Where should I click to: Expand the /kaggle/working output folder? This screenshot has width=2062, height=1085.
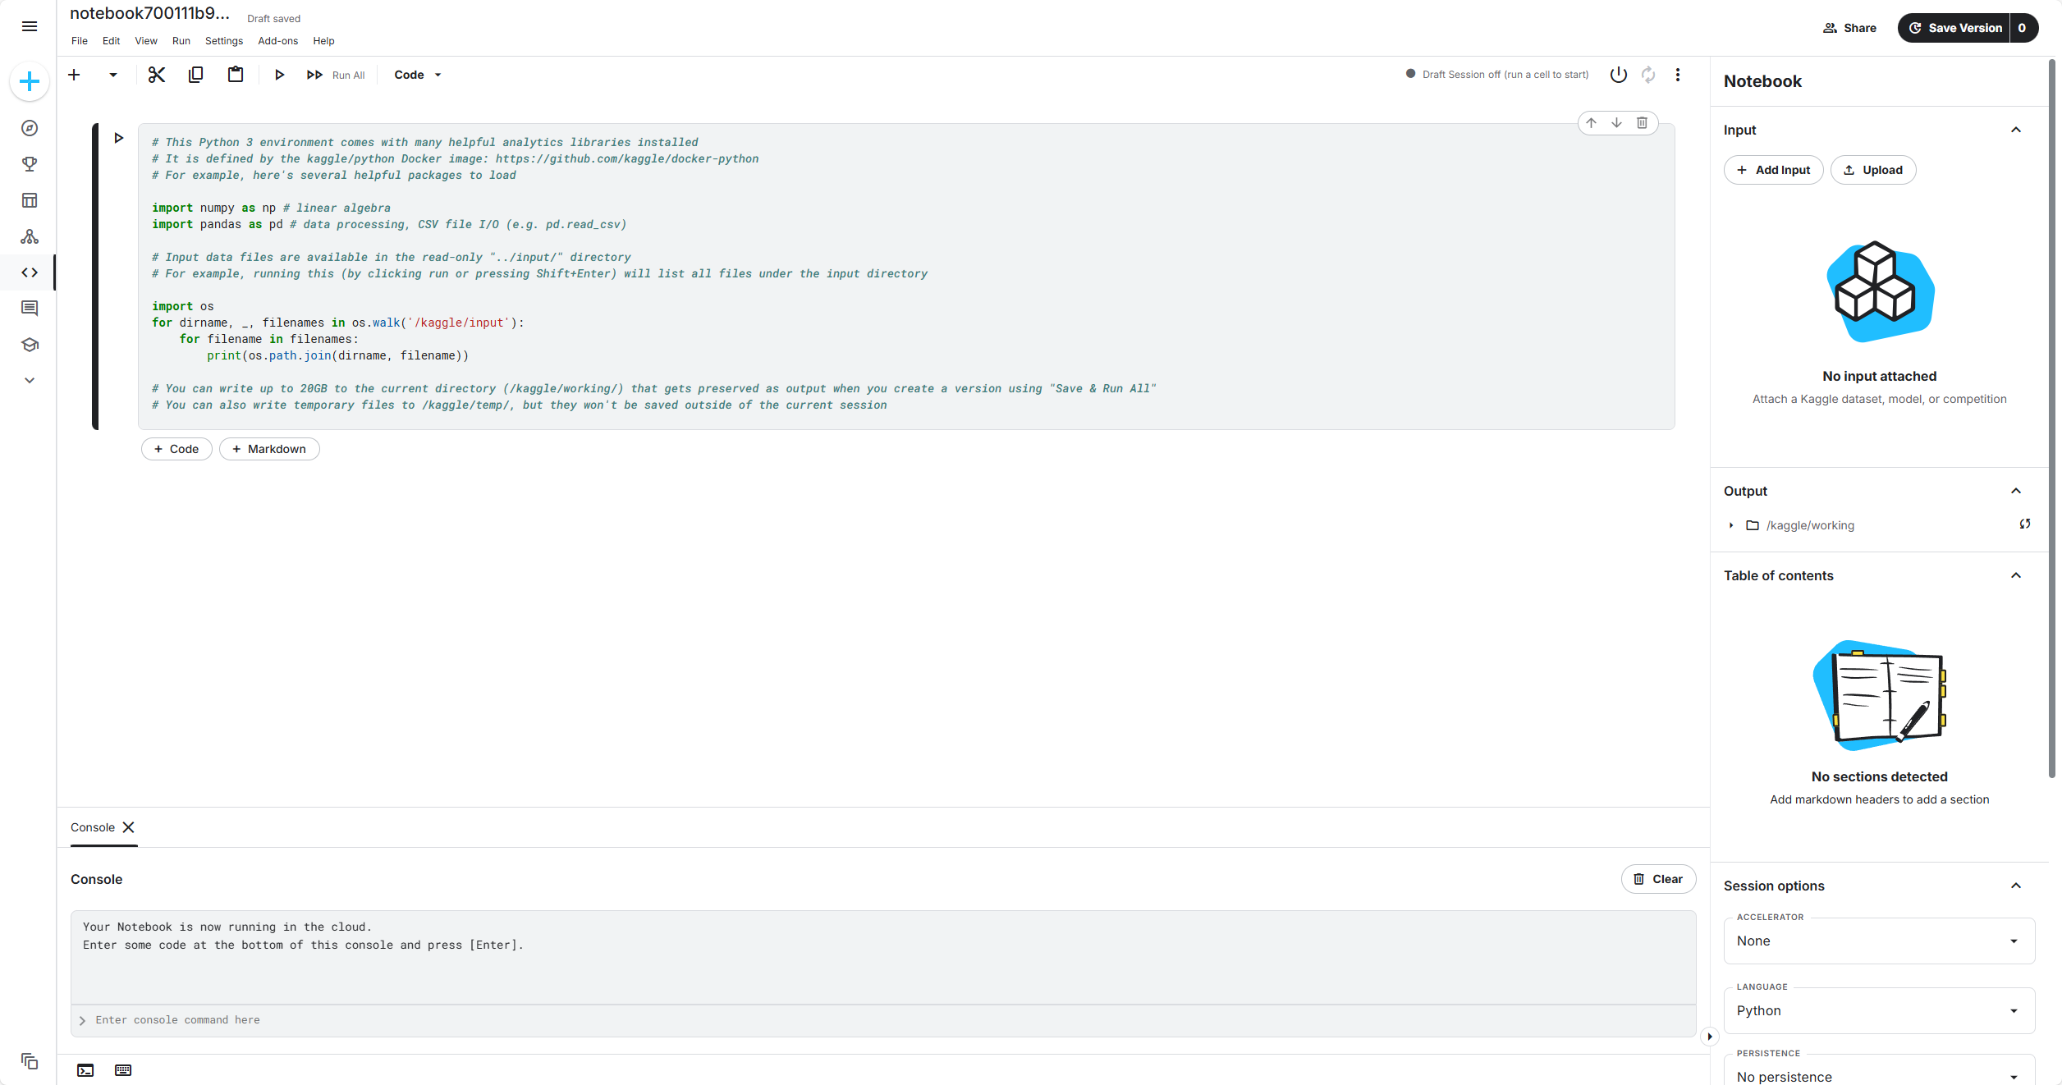pyautogui.click(x=1731, y=525)
